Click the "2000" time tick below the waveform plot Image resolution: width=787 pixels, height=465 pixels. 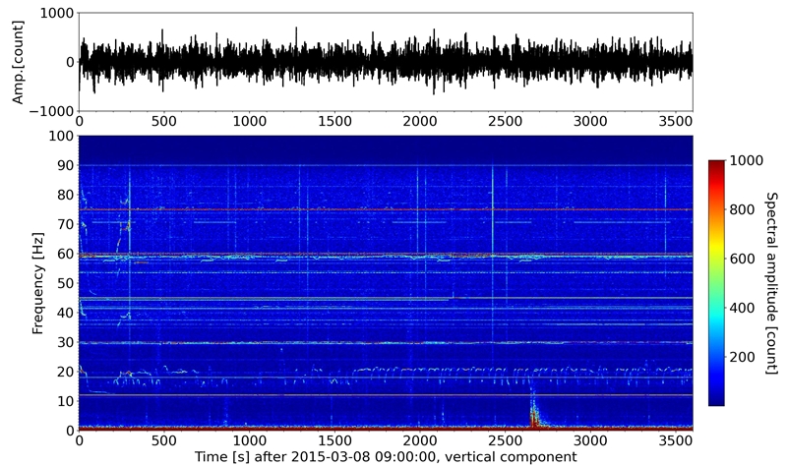(420, 122)
